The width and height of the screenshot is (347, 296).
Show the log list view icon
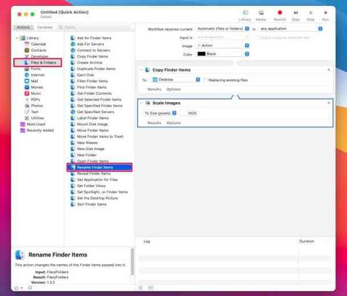tap(141, 288)
